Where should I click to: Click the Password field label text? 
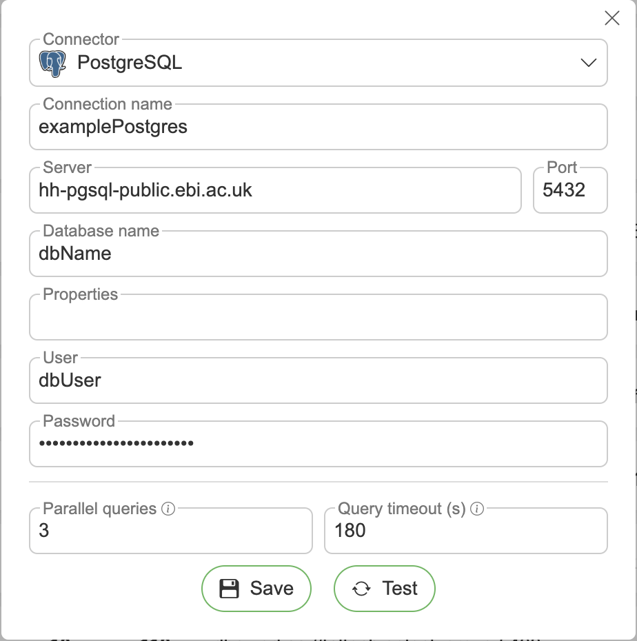click(79, 421)
